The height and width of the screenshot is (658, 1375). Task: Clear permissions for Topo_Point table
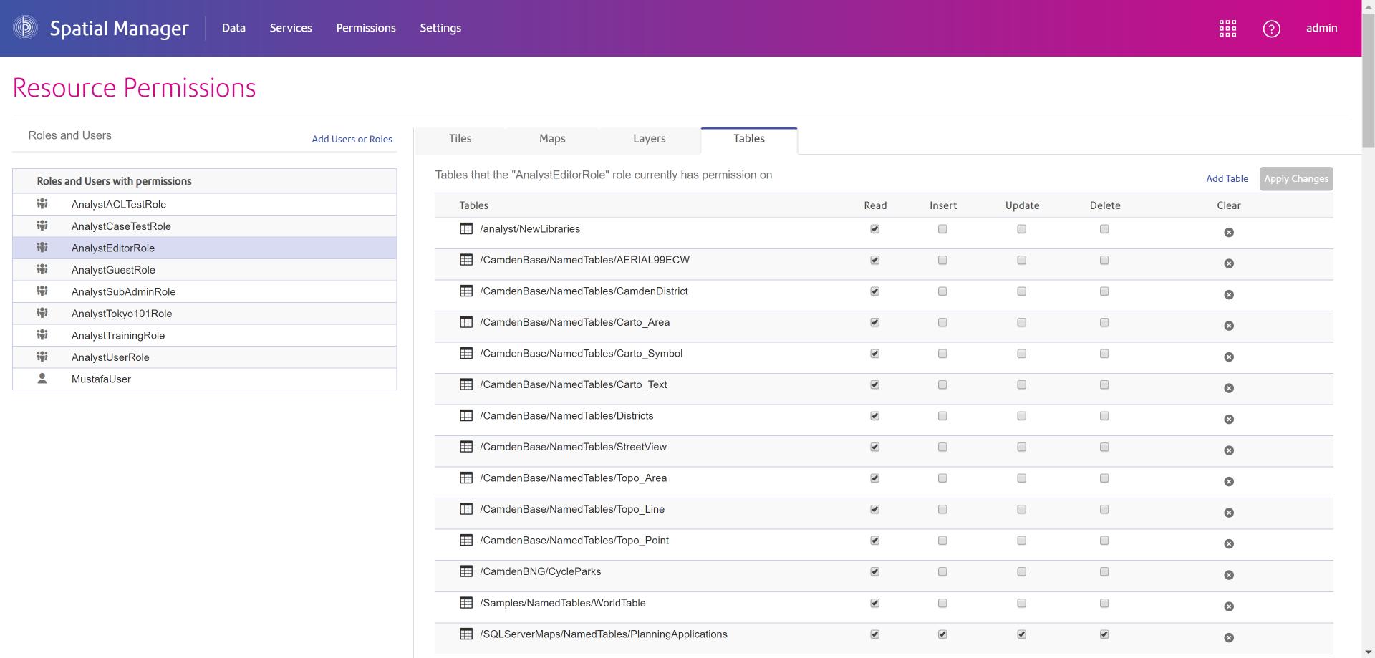(x=1229, y=544)
